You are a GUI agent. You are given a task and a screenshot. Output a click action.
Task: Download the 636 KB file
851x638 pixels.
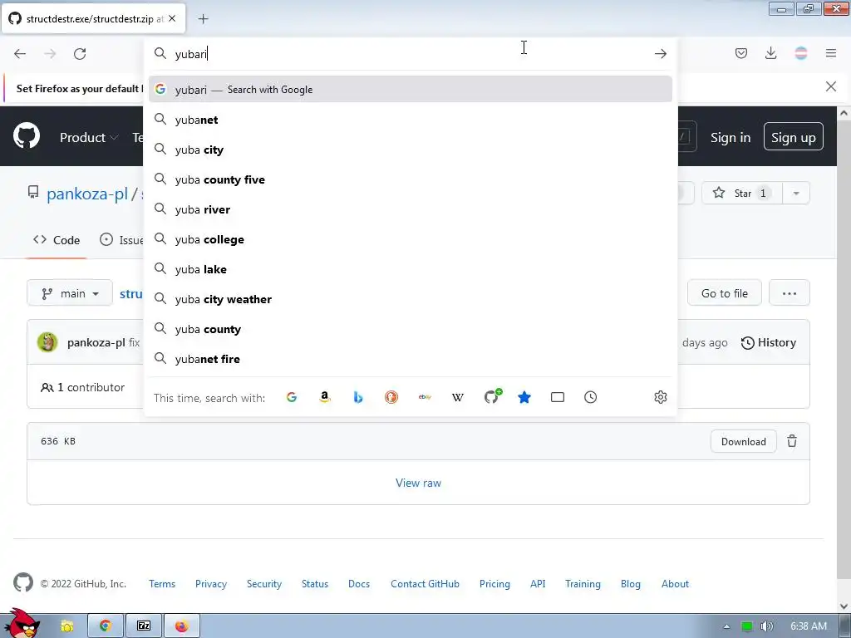pyautogui.click(x=744, y=442)
